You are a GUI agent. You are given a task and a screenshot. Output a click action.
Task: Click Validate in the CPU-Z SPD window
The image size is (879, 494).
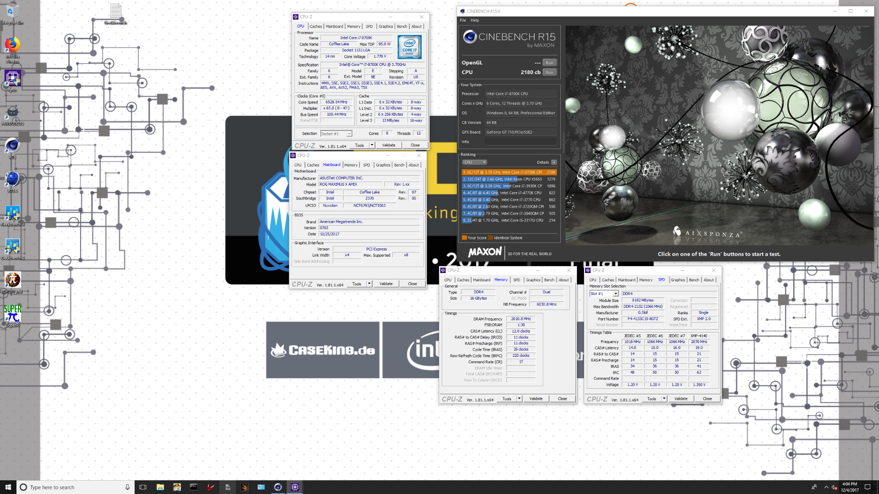tap(681, 398)
